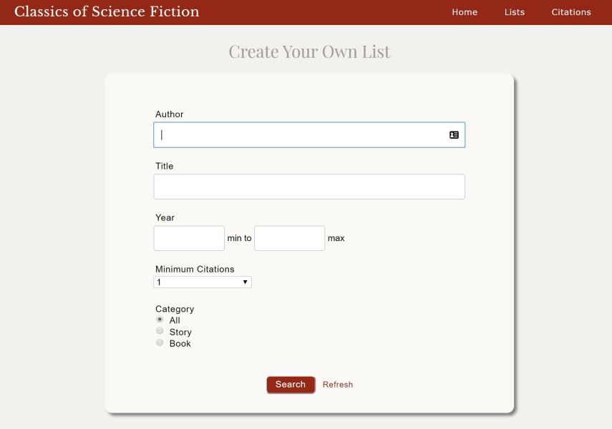Click the autofill contact card icon
Image resolution: width=612 pixels, height=429 pixels.
click(454, 134)
